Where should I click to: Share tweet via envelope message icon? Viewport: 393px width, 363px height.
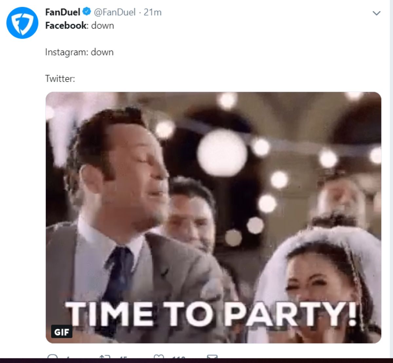pyautogui.click(x=212, y=357)
